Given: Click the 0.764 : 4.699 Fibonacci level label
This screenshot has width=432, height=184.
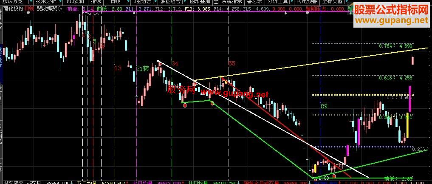Looking at the screenshot, I should coord(395,46).
